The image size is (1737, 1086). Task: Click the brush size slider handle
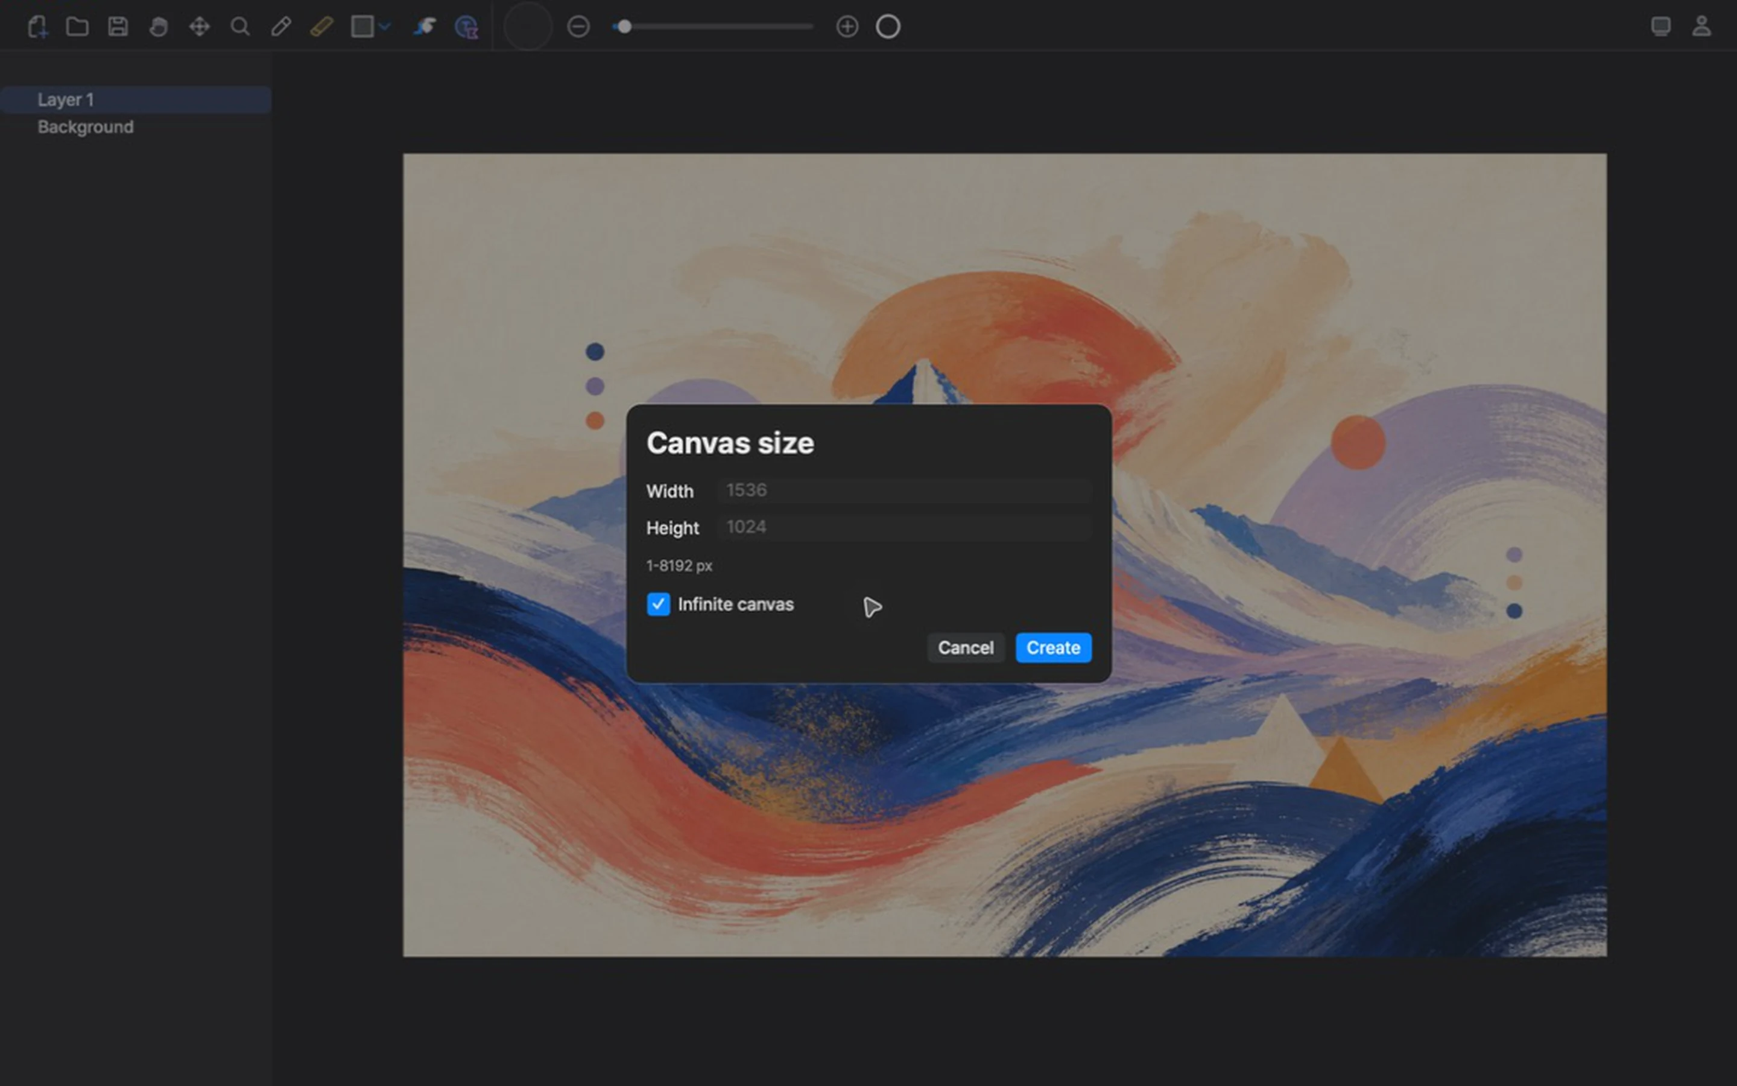click(x=624, y=27)
